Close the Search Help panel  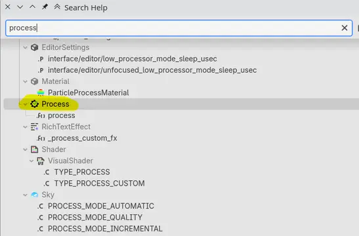8,7
